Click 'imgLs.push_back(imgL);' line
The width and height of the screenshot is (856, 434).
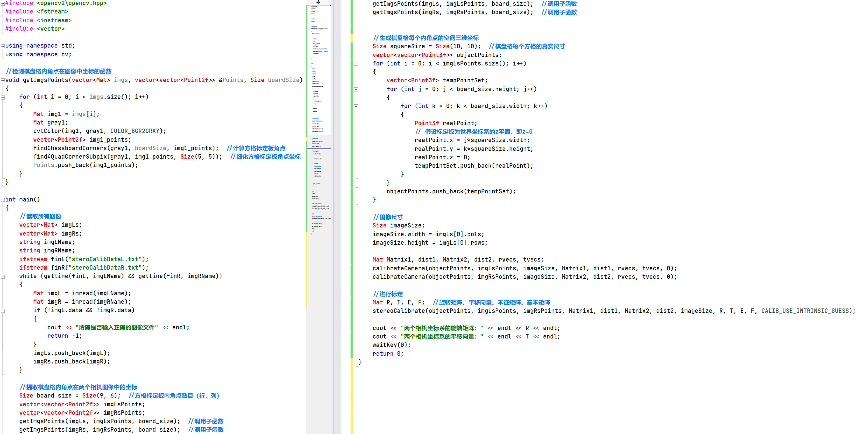pos(72,353)
